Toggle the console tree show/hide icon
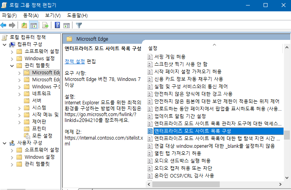The width and height of the screenshot is (291, 190). coord(34,25)
